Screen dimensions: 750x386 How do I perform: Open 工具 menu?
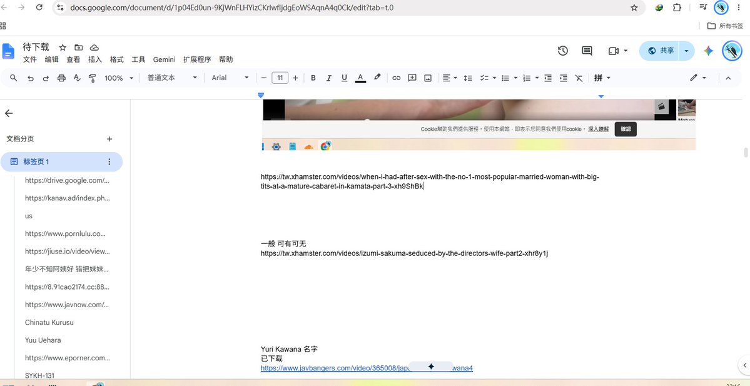(138, 60)
